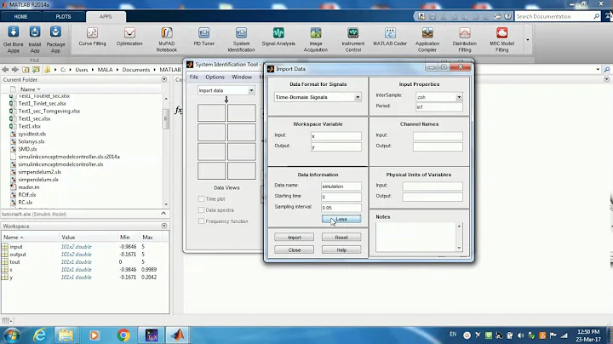This screenshot has width=613, height=344.
Task: Select sysidtest.slx in Current Folder
Action: 32,134
